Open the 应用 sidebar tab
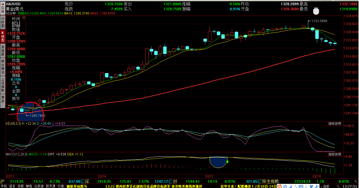This screenshot has width=359, height=188. [3, 8]
